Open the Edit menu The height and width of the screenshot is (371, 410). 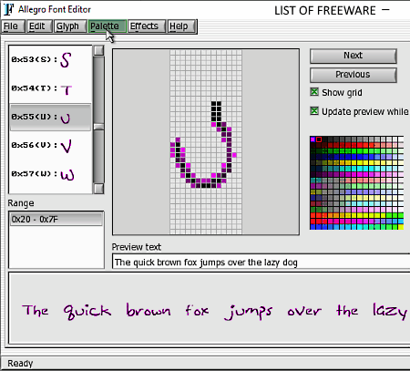tap(39, 26)
